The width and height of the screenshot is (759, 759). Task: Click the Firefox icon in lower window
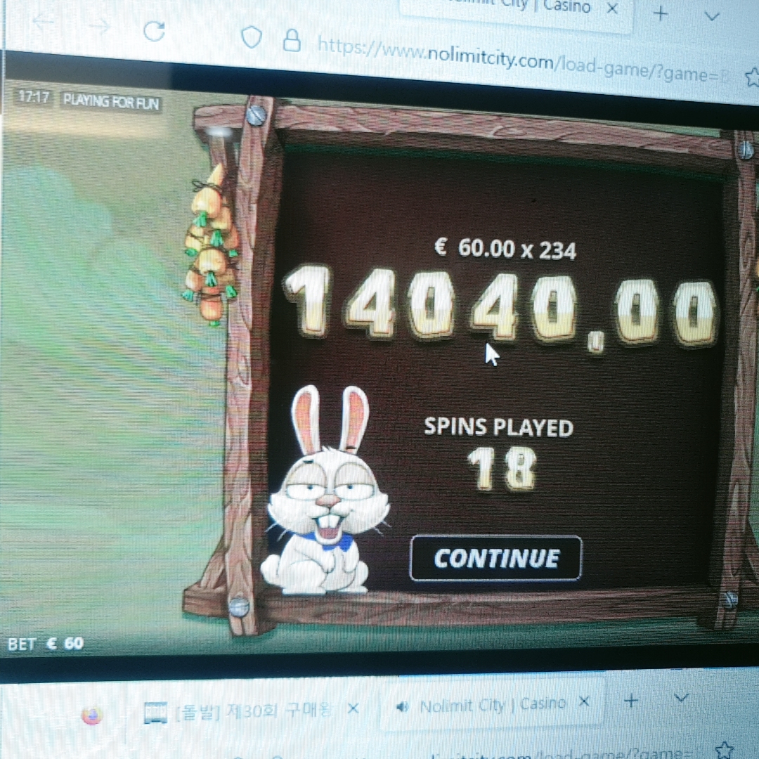pyautogui.click(x=91, y=715)
